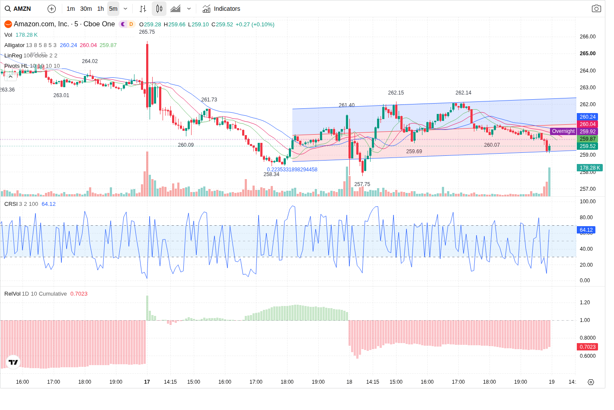Viewport: 614px width, 410px height.
Task: Switch to the 1h timeframe
Action: click(101, 9)
